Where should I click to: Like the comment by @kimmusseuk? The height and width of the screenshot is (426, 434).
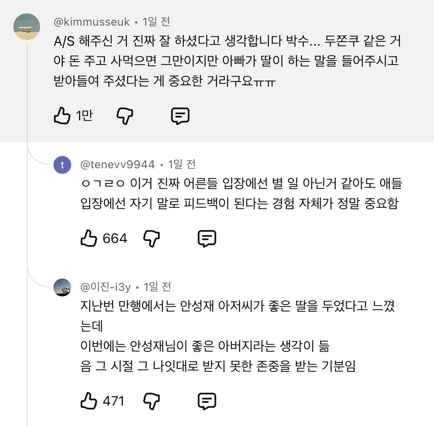click(62, 116)
